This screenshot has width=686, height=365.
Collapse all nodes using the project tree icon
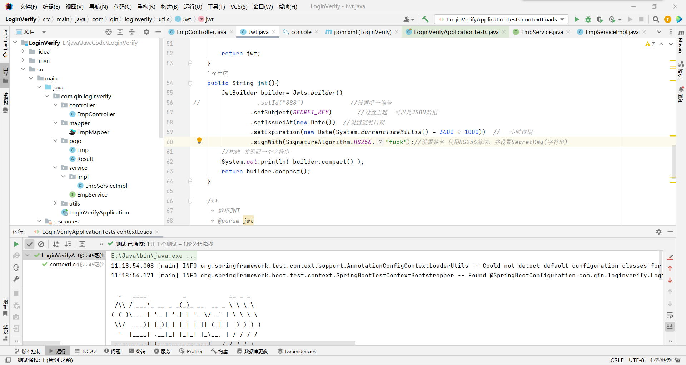[131, 32]
